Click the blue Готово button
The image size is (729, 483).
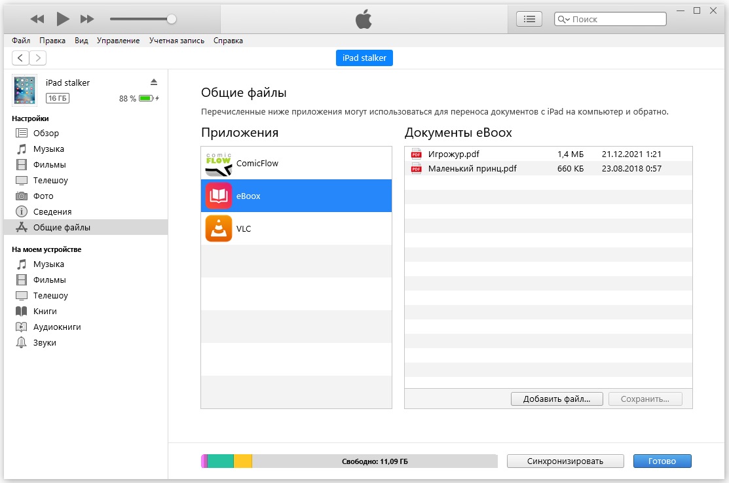662,461
